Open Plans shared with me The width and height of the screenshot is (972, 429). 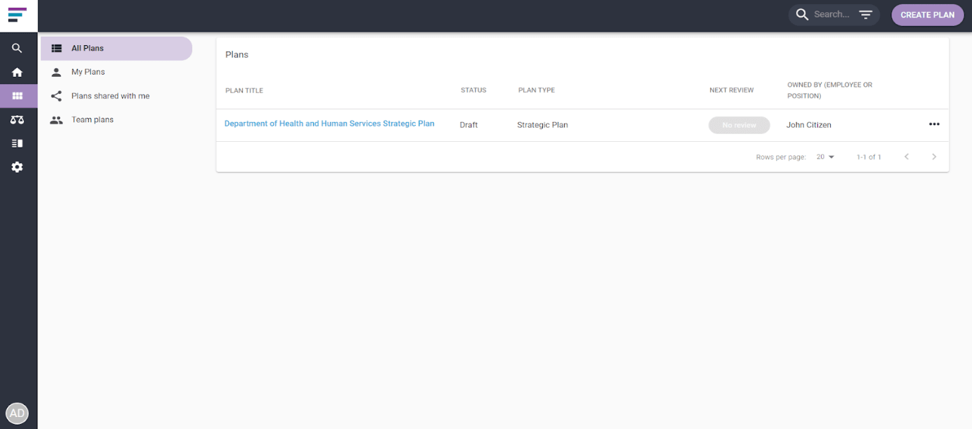click(x=116, y=96)
